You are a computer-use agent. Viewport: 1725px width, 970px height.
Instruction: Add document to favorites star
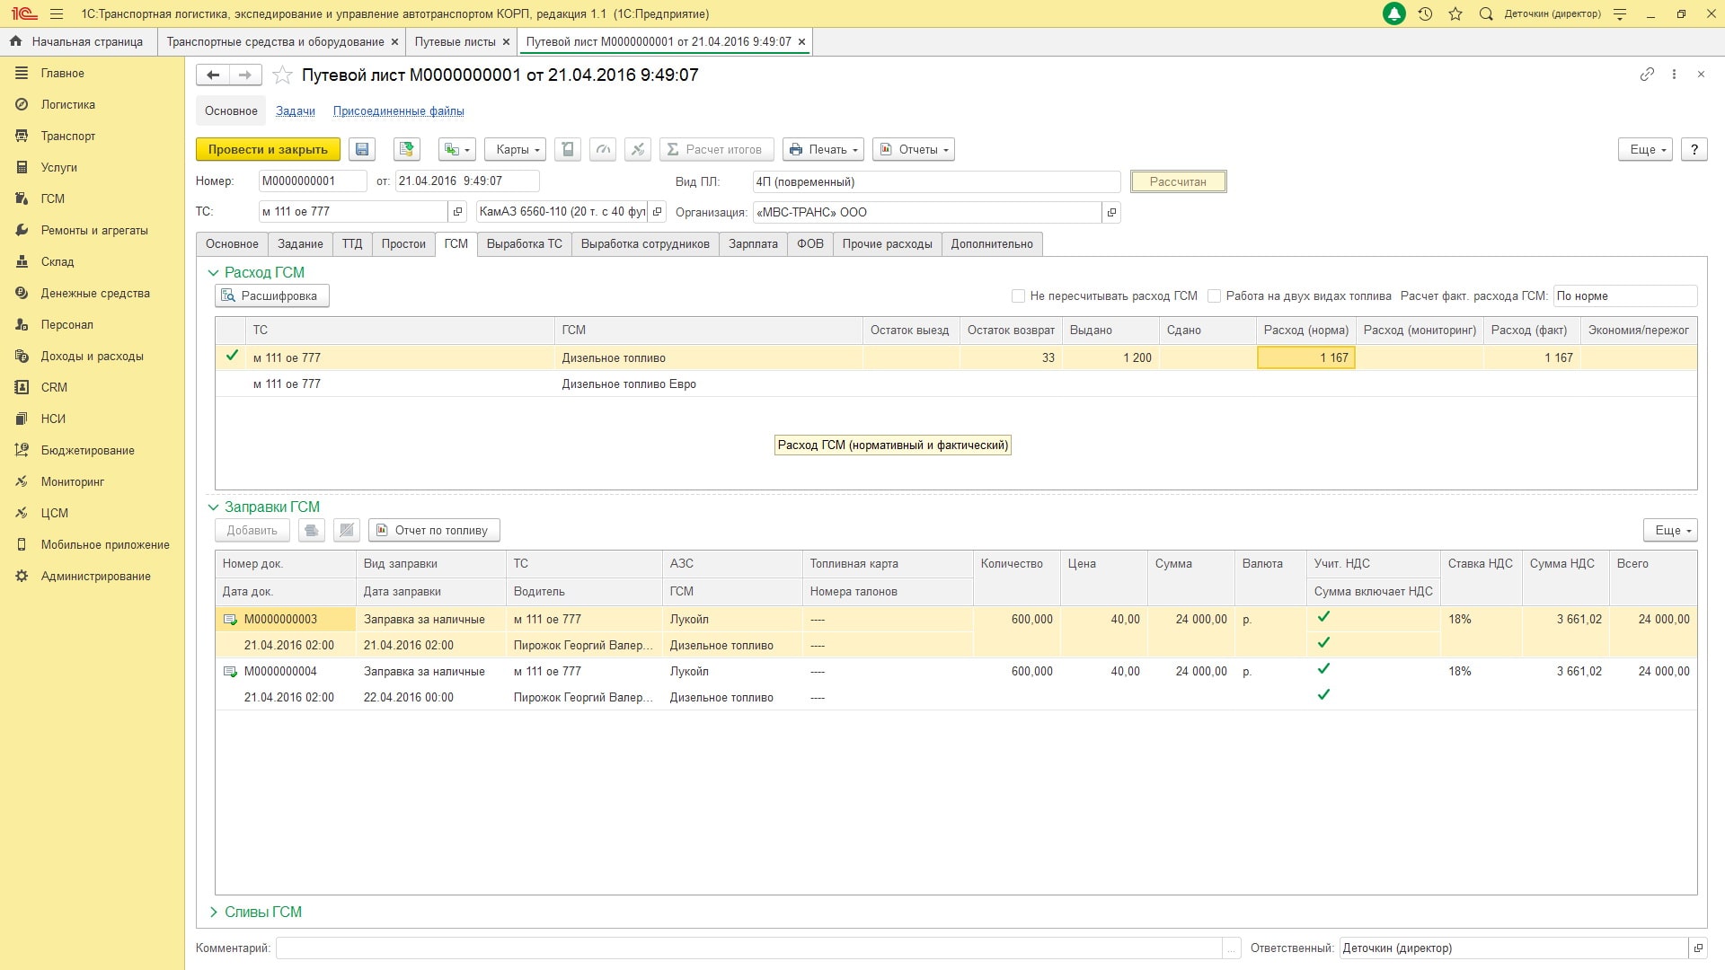pos(282,75)
